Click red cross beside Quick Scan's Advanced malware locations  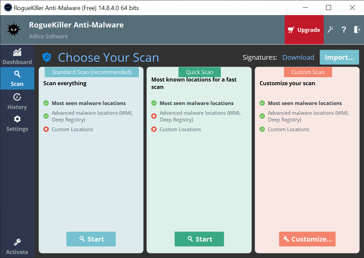click(154, 116)
